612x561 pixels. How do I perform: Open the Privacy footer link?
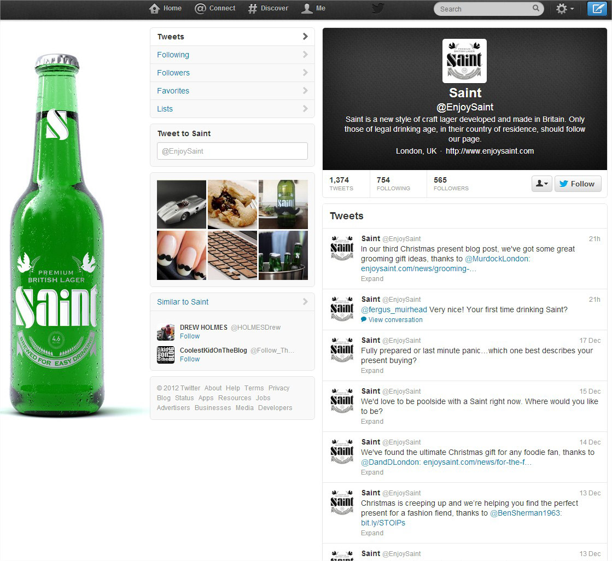[279, 388]
